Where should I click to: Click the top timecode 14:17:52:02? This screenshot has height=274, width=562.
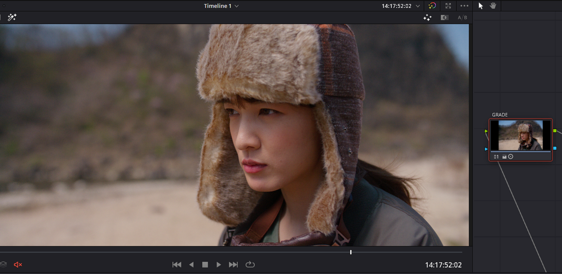point(397,6)
